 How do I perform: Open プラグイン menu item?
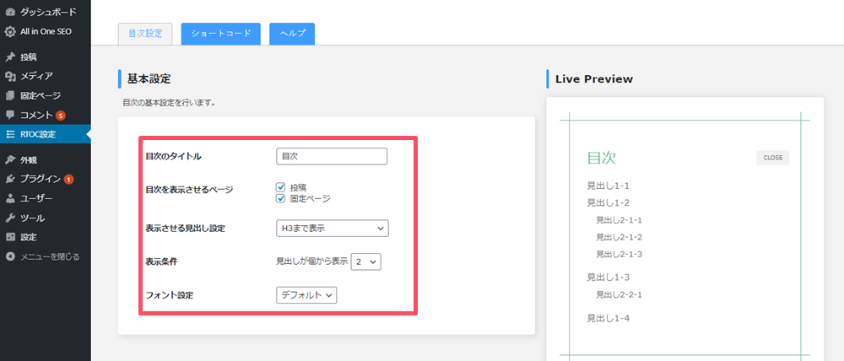46,179
